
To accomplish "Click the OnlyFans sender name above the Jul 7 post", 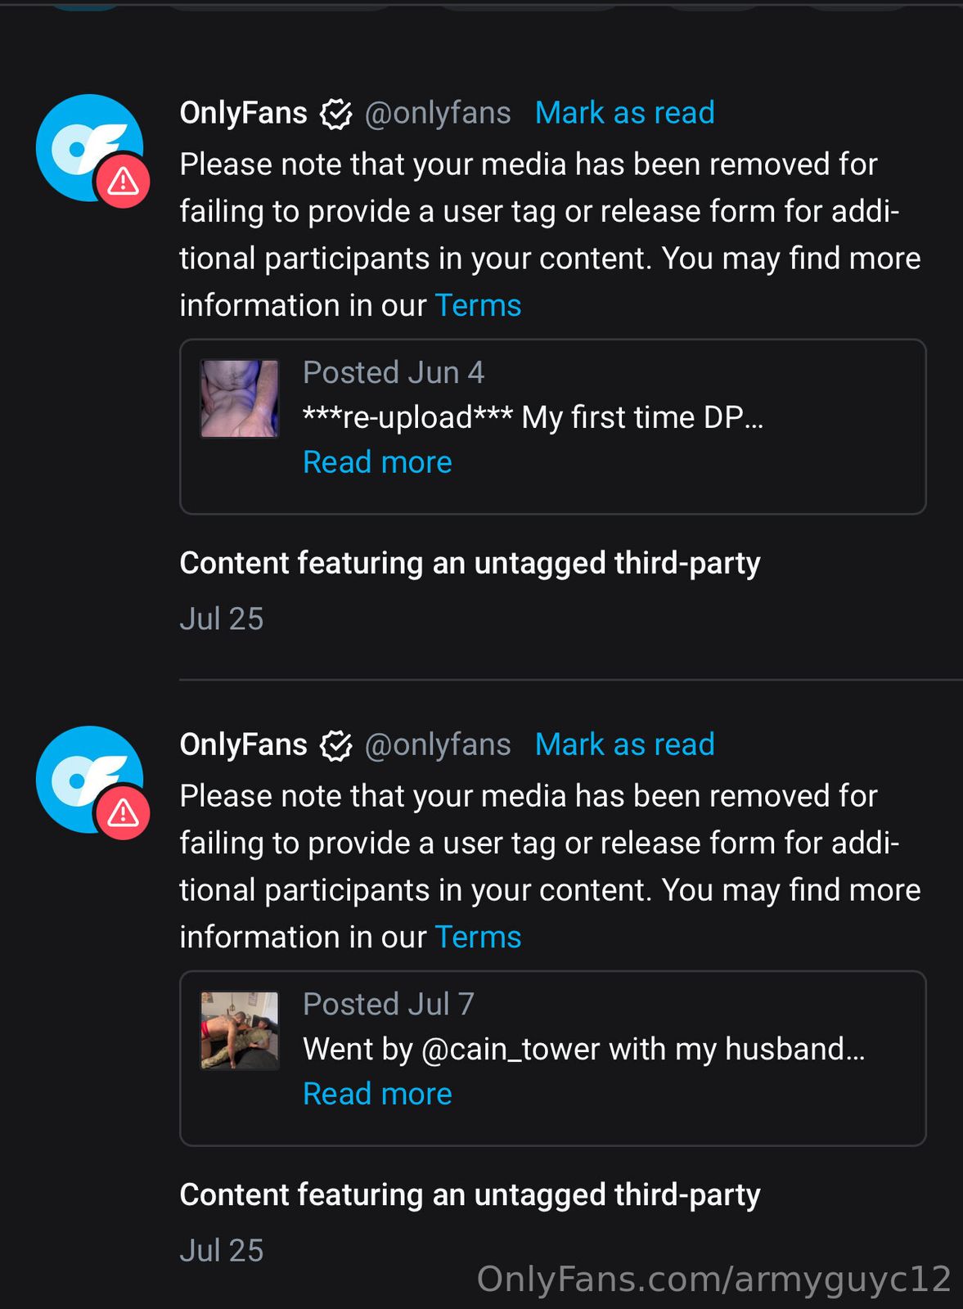I will pyautogui.click(x=243, y=744).
